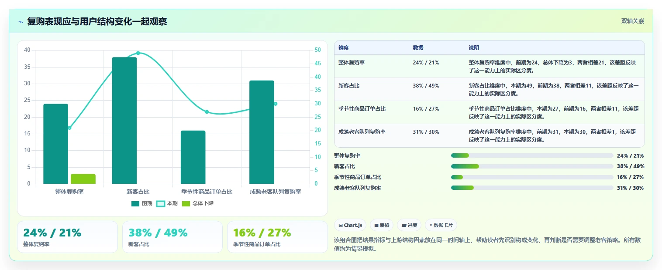Click the 新客占比 progress bar

click(532, 166)
